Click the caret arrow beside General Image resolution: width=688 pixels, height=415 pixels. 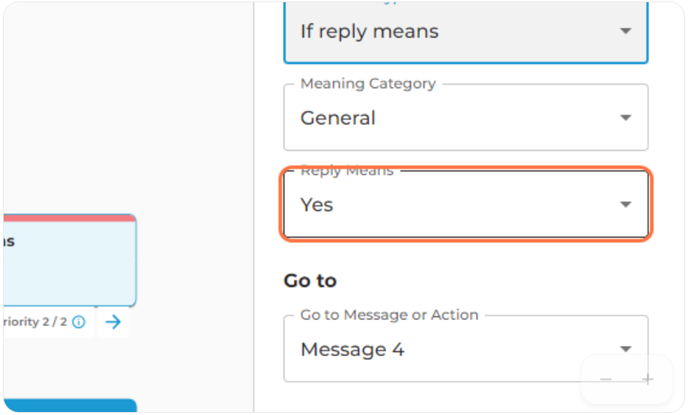tap(625, 118)
